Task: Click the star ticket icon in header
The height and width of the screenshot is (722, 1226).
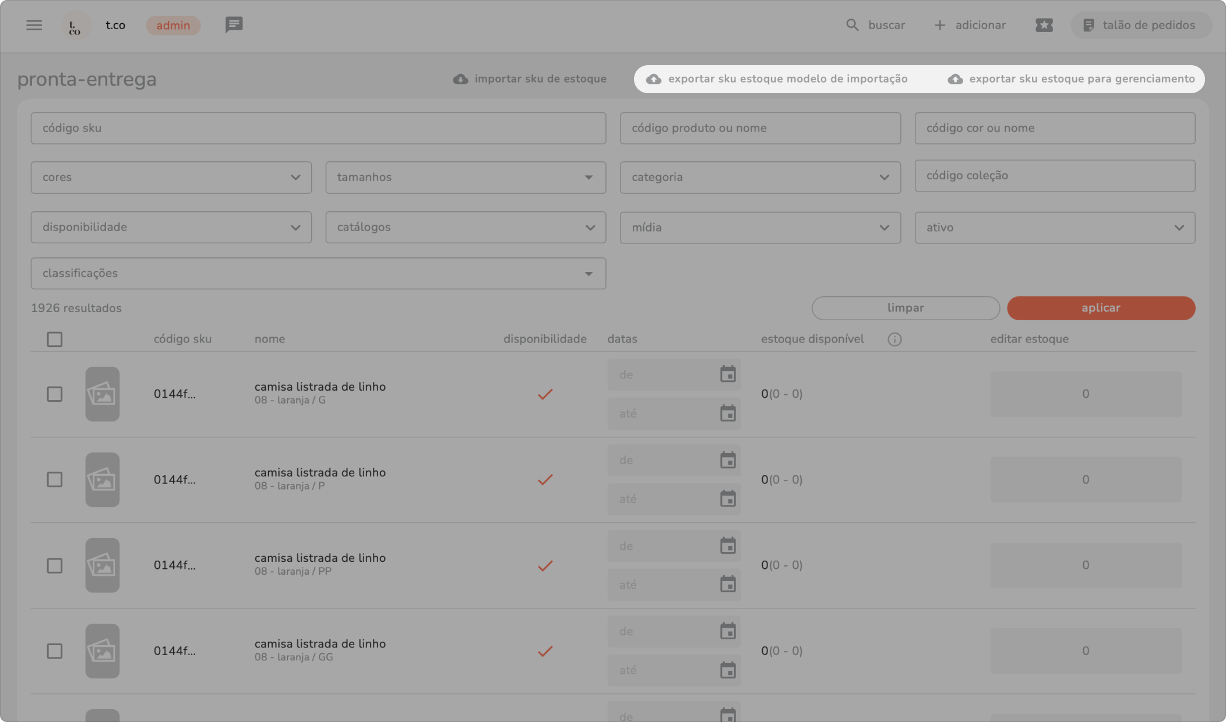Action: [x=1044, y=25]
